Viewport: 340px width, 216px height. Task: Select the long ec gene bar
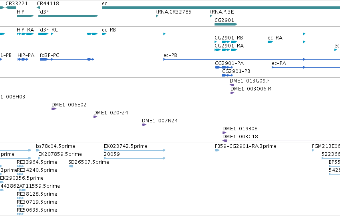click(x=221, y=8)
